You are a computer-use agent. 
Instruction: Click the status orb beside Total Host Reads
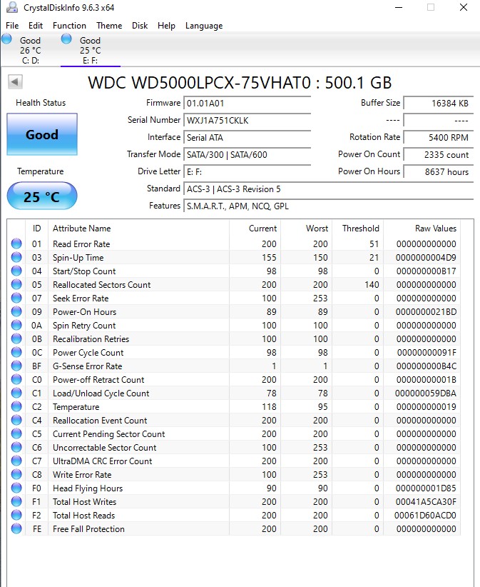click(x=16, y=515)
